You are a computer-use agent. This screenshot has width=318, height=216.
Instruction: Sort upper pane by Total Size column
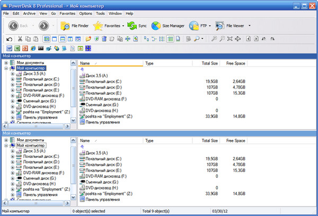pyautogui.click(x=209, y=63)
